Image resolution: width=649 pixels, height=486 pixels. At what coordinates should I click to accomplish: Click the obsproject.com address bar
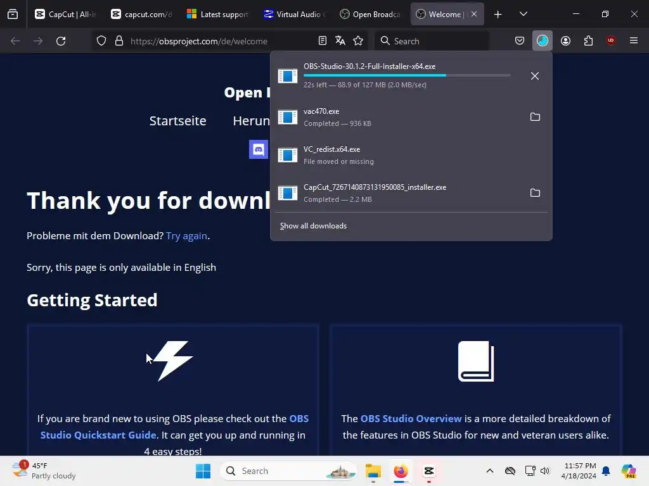(x=198, y=41)
